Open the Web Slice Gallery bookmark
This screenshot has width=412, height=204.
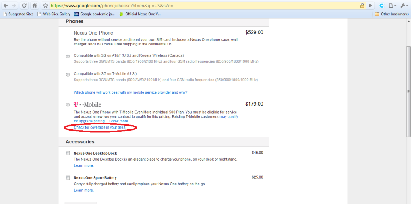pos(54,14)
